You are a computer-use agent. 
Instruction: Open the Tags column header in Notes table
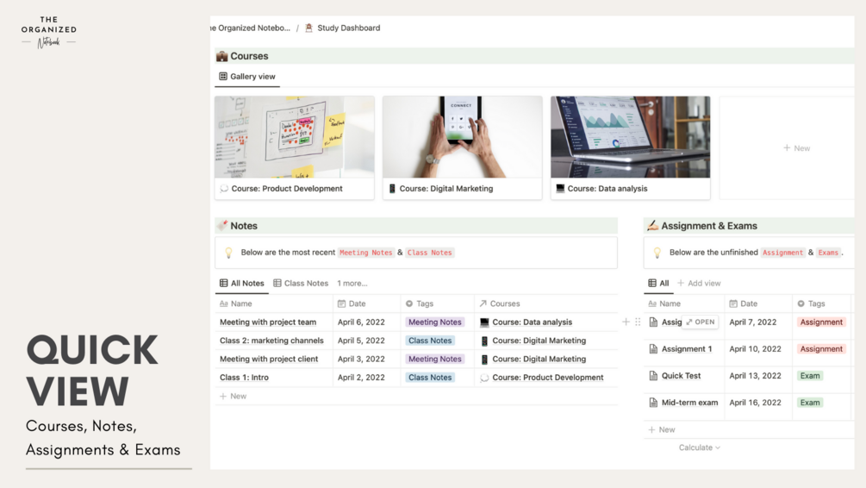[438, 303]
